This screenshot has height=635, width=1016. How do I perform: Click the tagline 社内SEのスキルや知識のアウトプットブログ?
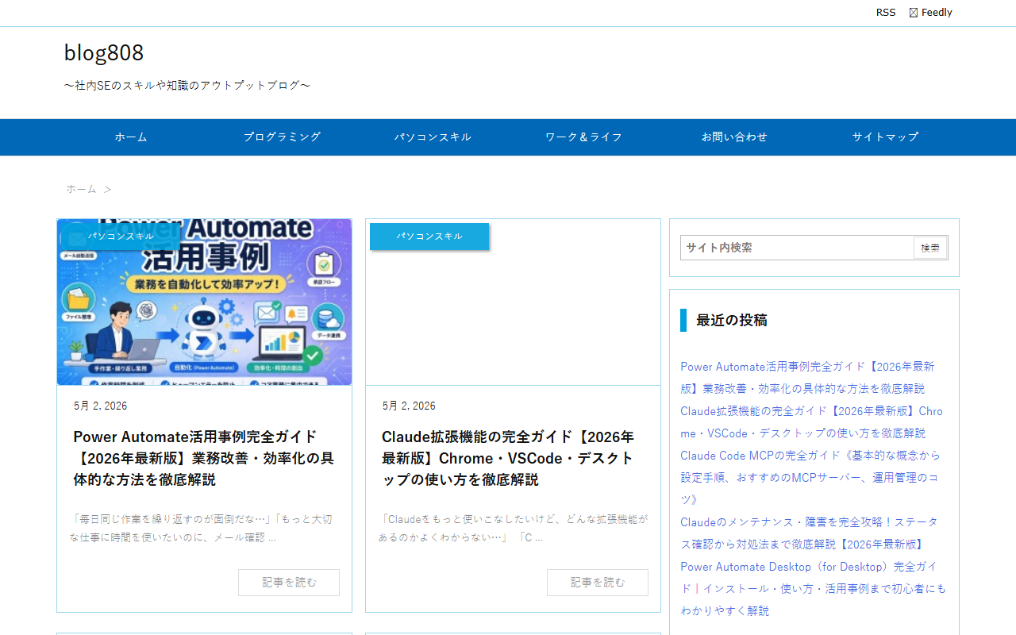(187, 86)
